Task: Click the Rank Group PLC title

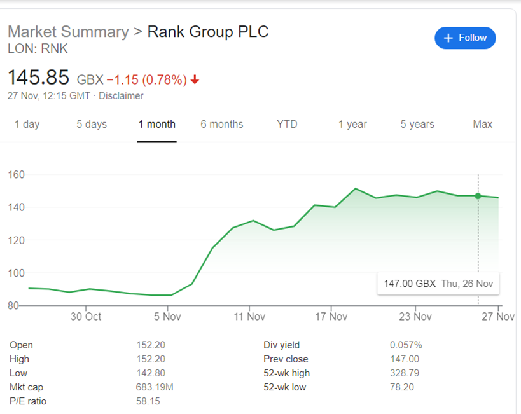Action: click(208, 32)
